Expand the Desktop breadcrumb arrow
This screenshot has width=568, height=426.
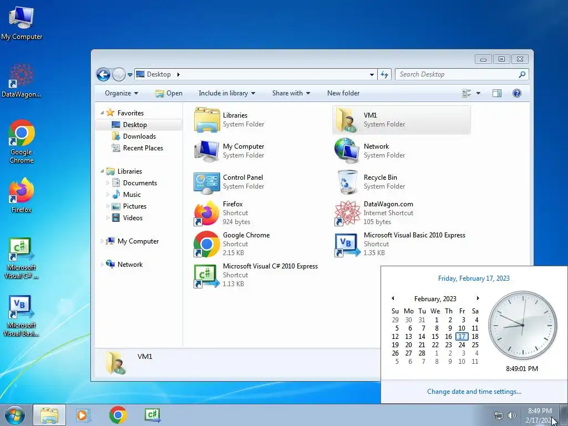(178, 75)
